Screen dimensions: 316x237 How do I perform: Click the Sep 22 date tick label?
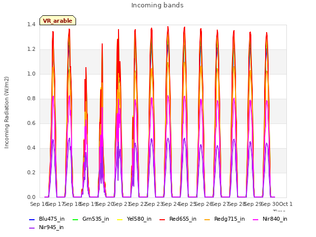point(138,204)
